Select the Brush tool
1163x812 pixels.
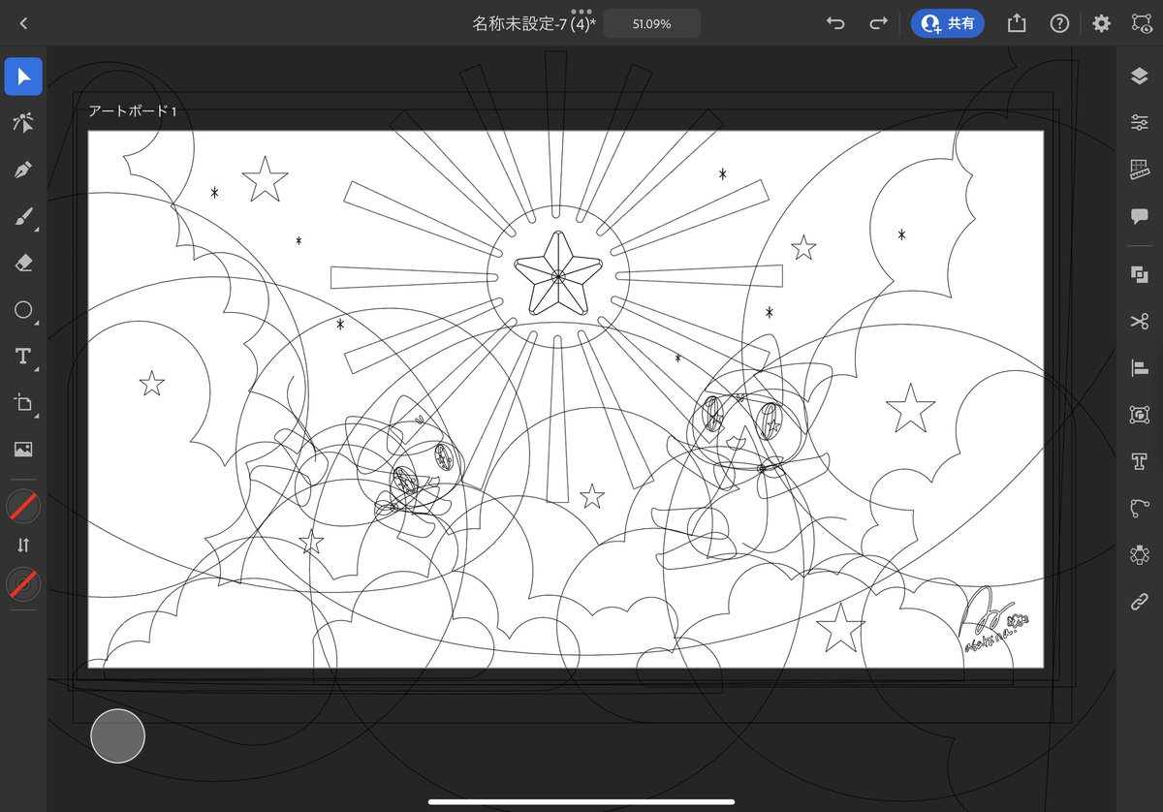(23, 217)
